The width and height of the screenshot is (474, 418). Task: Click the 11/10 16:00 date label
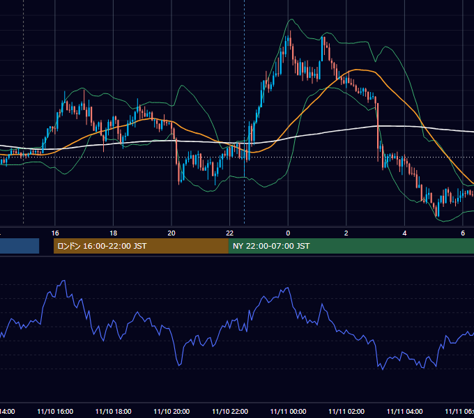[55, 411]
